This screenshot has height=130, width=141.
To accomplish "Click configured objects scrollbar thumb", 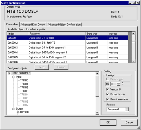I will pyautogui.click(x=97, y=86).
